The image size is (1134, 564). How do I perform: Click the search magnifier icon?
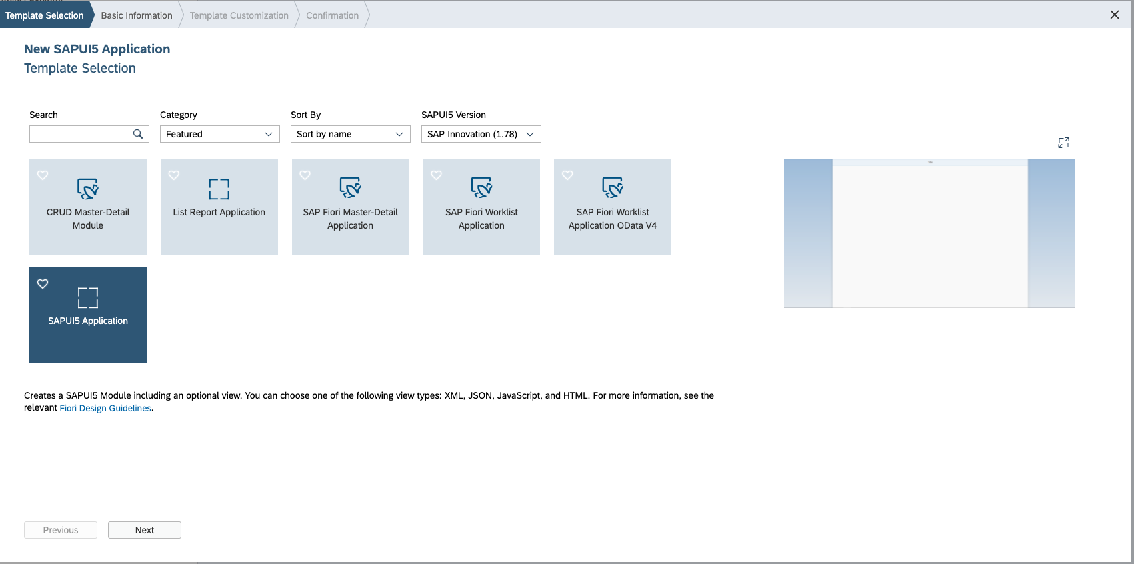coord(138,134)
